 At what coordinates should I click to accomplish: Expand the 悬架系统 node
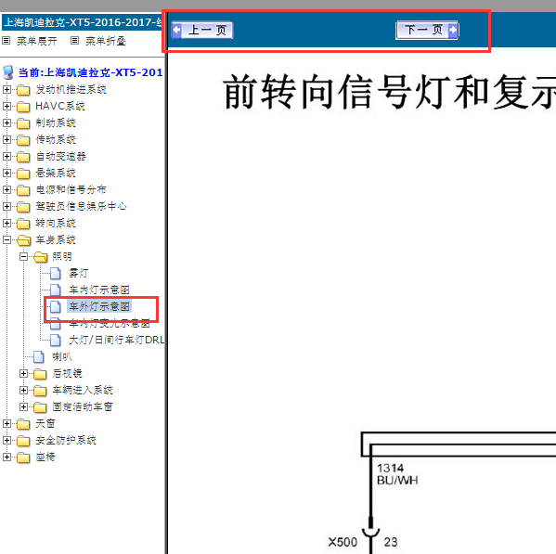pyautogui.click(x=6, y=173)
